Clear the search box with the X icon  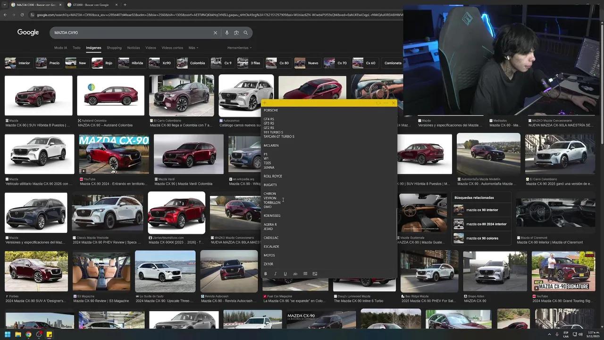coord(215,33)
